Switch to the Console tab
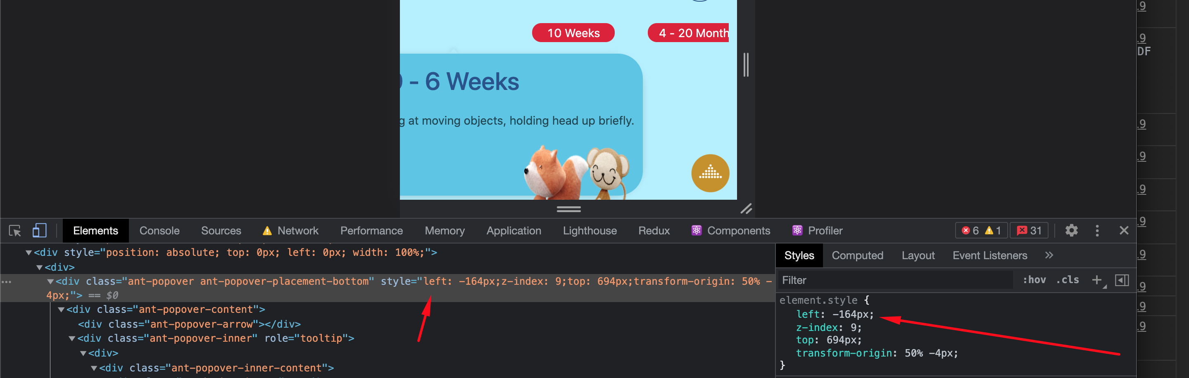 tap(159, 231)
